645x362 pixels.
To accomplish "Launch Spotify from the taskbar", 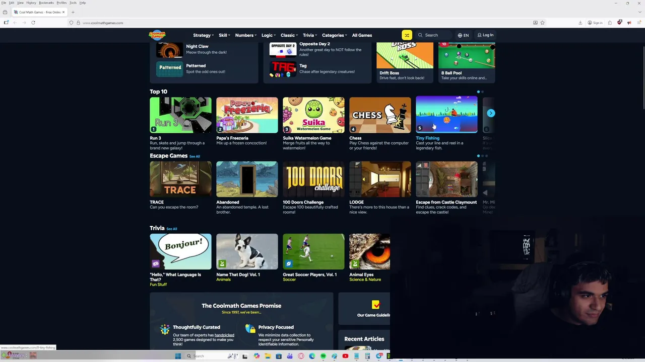I will pos(323,356).
